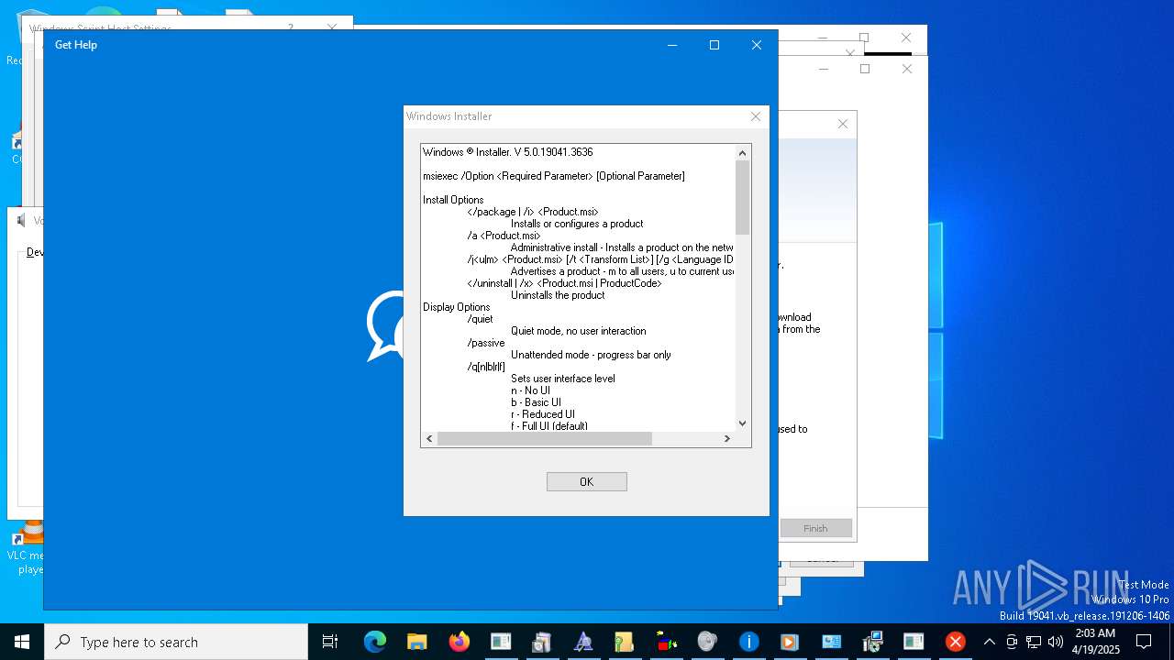Show hidden system tray icons
The width and height of the screenshot is (1174, 660).
989,642
